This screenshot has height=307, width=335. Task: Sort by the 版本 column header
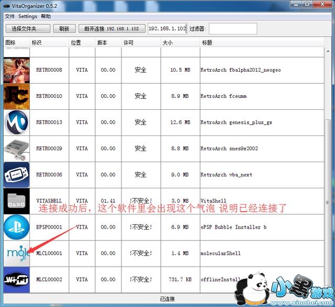(108, 42)
